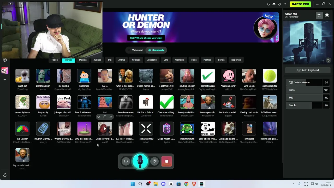Screen dimensions: 334x188
Task: Report fart sound with the warning icon
Action: point(111,117)
